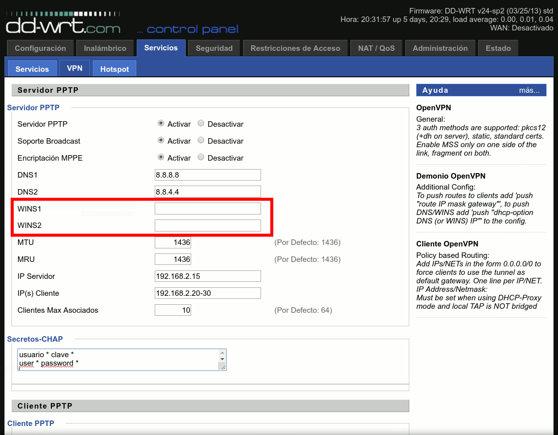Click the MRU value field
Viewport: 558px width, 435px height.
coord(173,259)
